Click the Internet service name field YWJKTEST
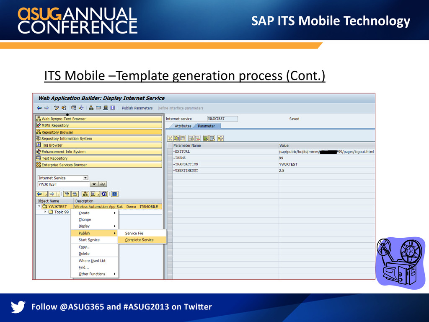The width and height of the screenshot is (429, 322). pos(222,119)
